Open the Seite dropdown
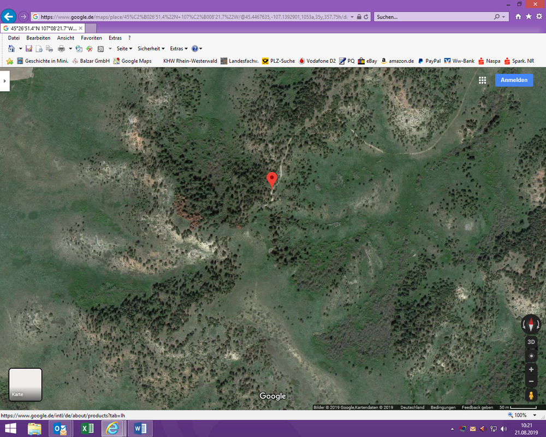The width and height of the screenshot is (546, 437). (x=124, y=49)
